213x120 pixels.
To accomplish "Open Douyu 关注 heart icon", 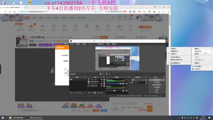I will (x=125, y=17).
